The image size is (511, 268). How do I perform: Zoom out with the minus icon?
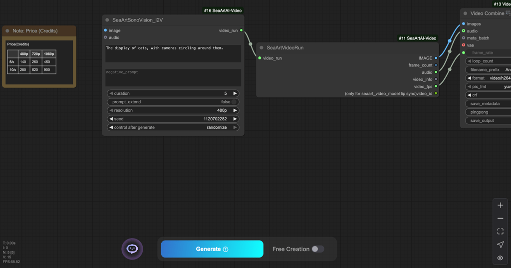[500, 218]
